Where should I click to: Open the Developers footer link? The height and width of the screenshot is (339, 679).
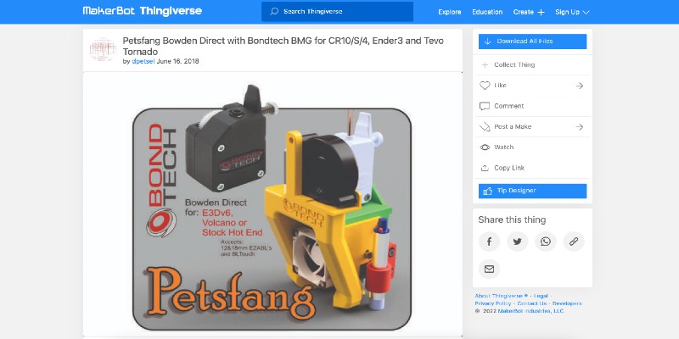(567, 303)
